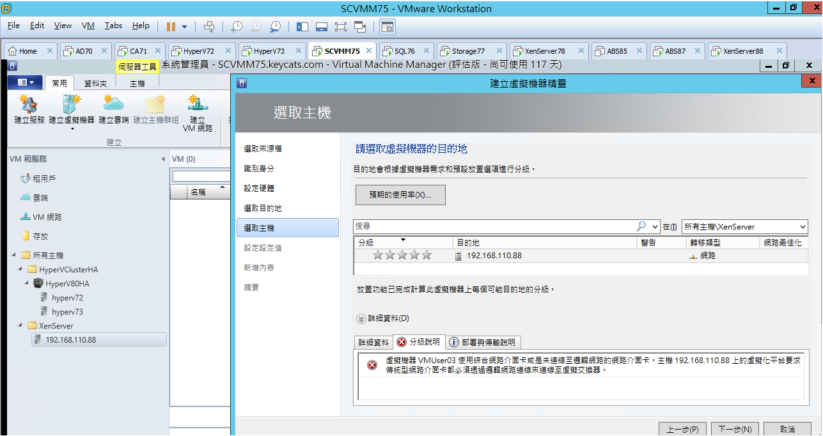Take a snapshot with the clock-plus icon
Image resolution: width=823 pixels, height=436 pixels.
(237, 26)
